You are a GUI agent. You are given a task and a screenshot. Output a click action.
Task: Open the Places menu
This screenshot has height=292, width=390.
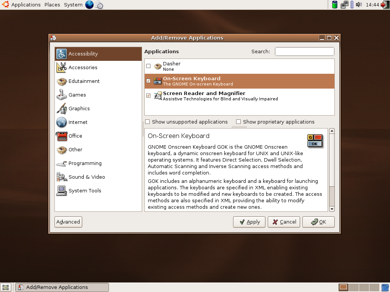(52, 5)
